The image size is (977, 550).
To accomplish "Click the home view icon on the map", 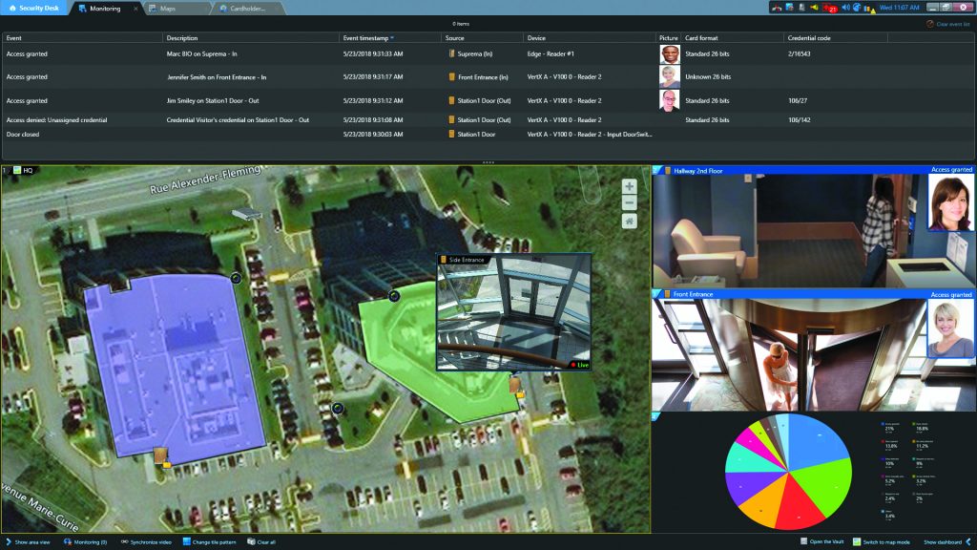I will coord(628,222).
